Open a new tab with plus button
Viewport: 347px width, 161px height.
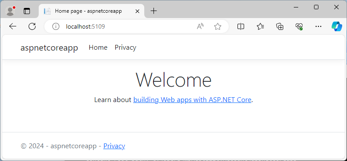point(153,11)
